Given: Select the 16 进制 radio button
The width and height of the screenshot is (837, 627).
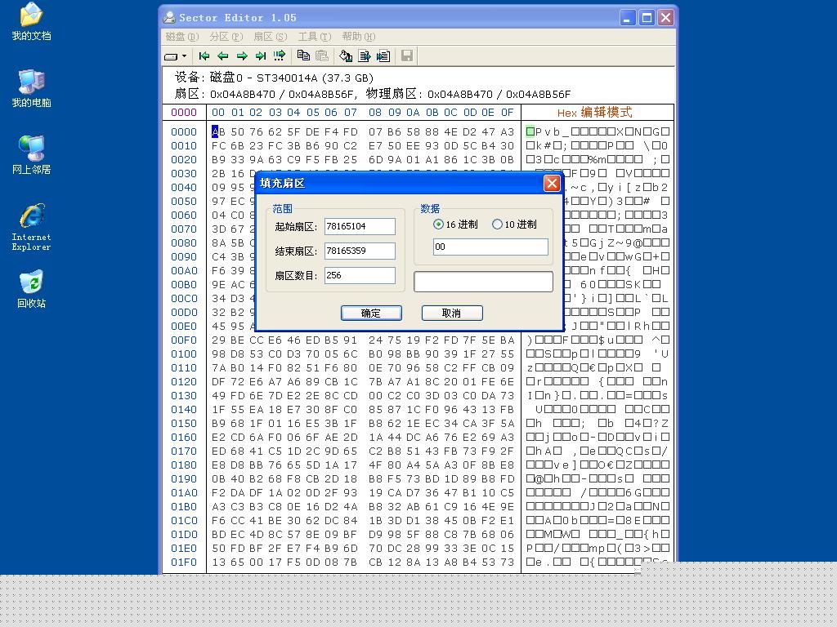Looking at the screenshot, I should [439, 225].
